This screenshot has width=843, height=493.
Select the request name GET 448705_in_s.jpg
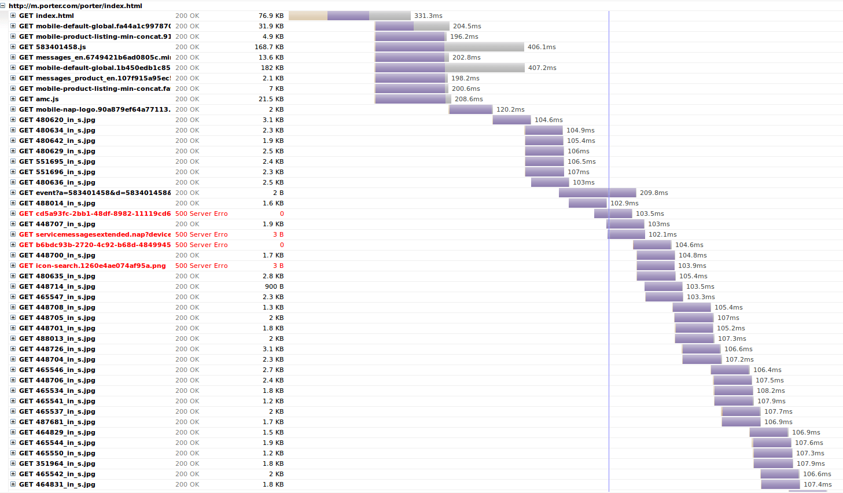click(57, 318)
